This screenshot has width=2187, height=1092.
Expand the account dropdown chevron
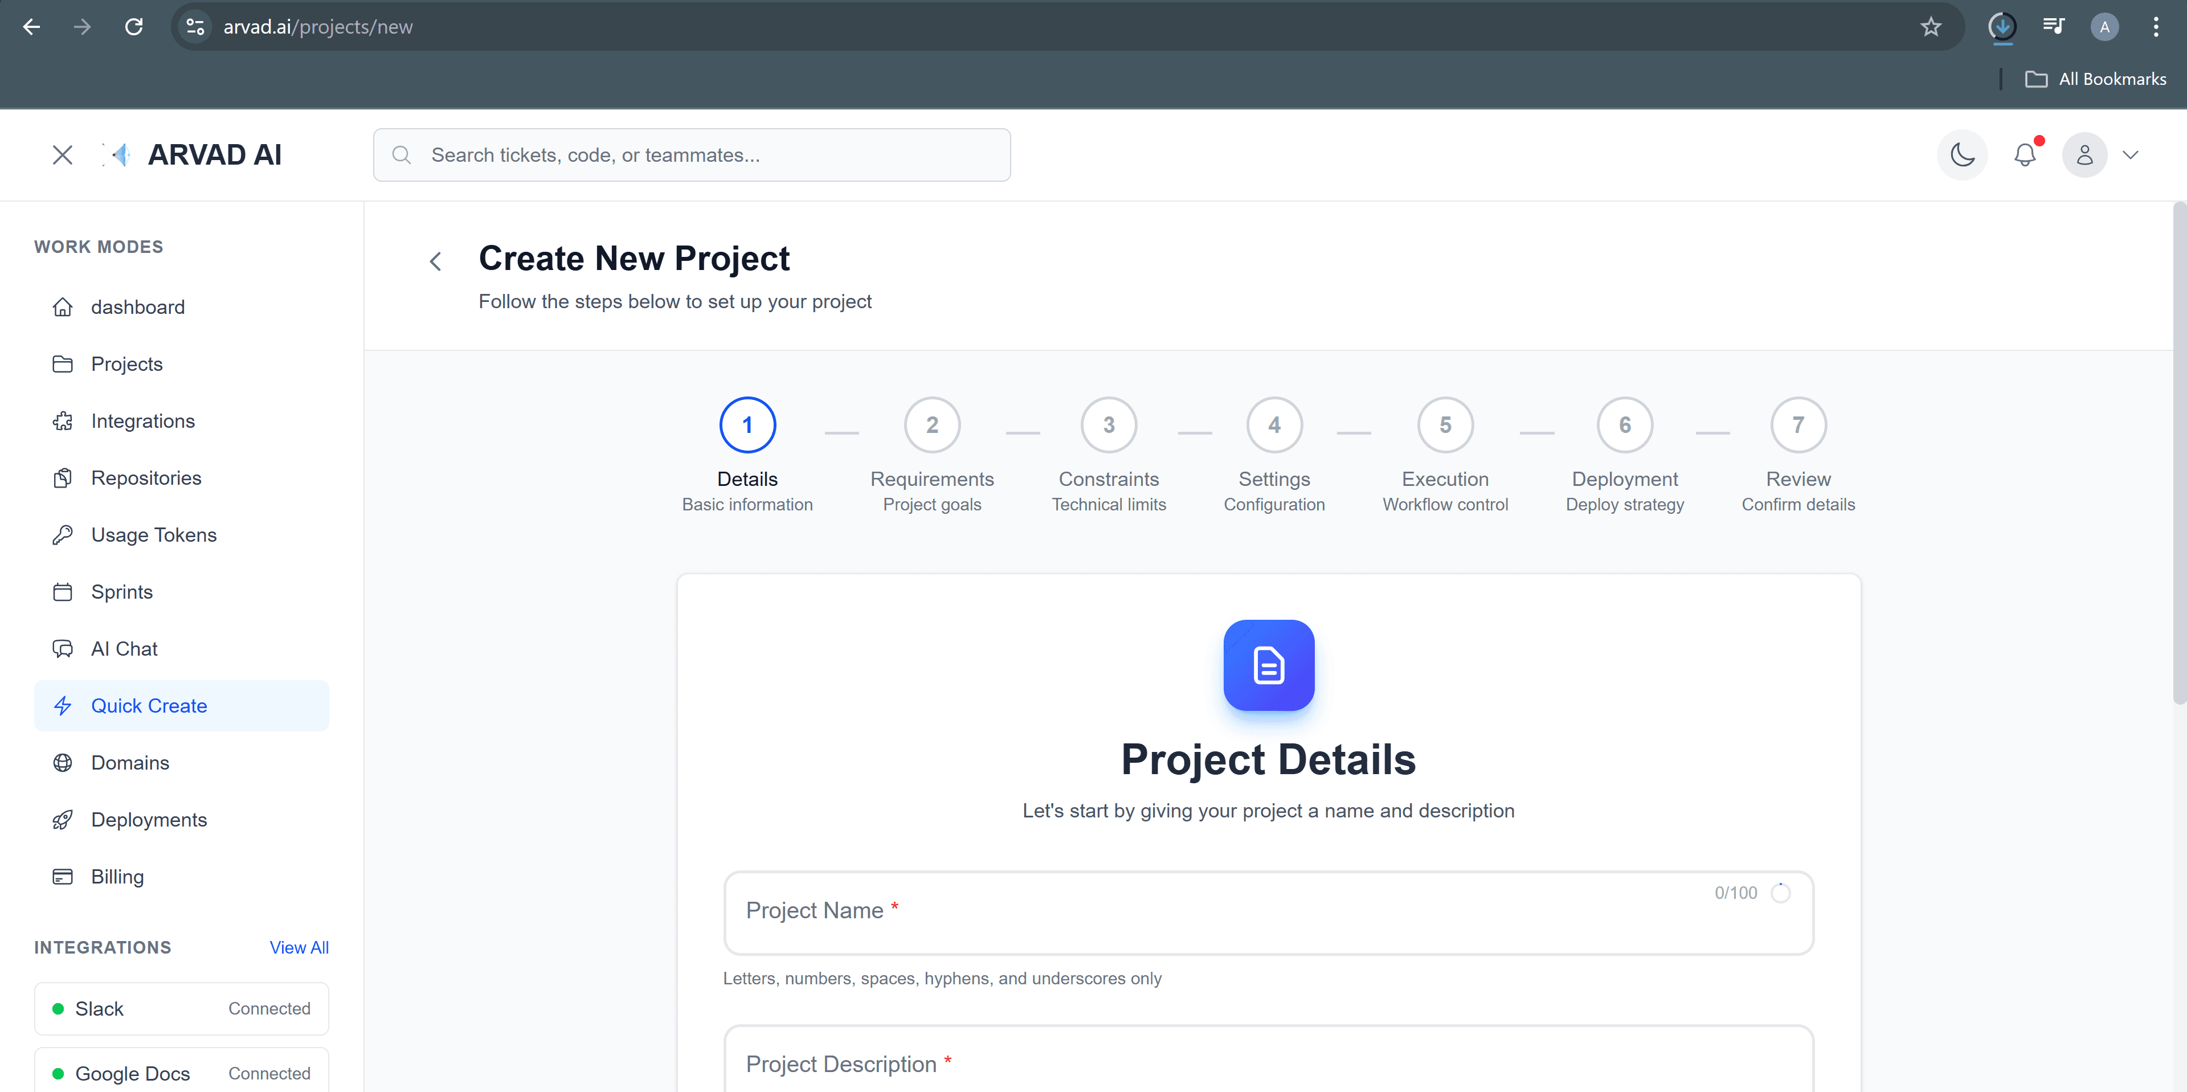(x=2132, y=154)
